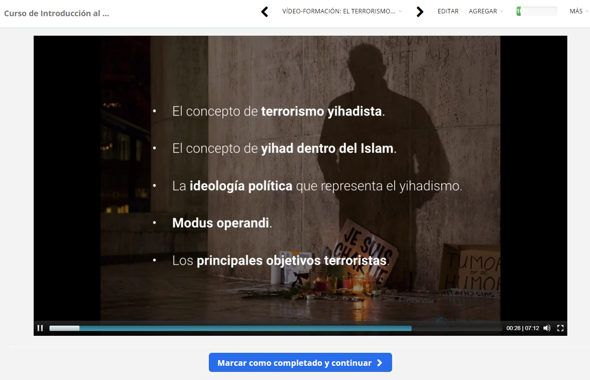The height and width of the screenshot is (380, 590).
Task: Mute the video with speaker icon
Action: [x=547, y=328]
